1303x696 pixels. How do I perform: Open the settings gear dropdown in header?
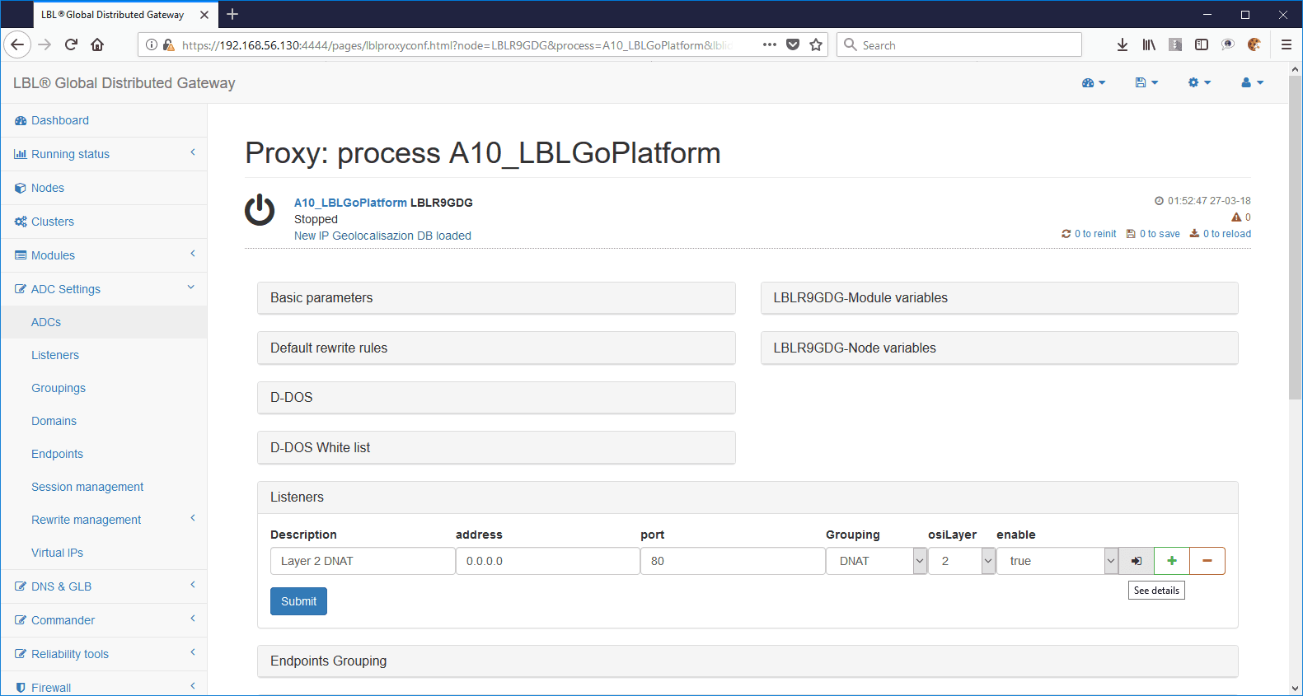point(1199,82)
